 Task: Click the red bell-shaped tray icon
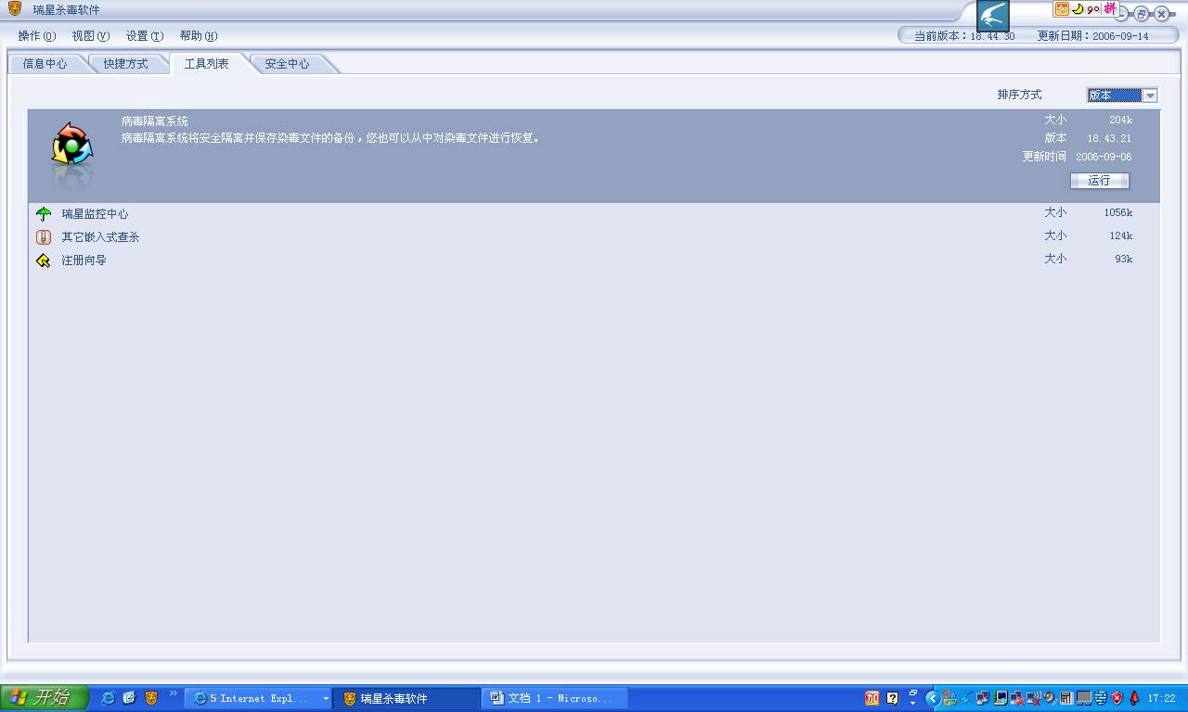point(1133,698)
